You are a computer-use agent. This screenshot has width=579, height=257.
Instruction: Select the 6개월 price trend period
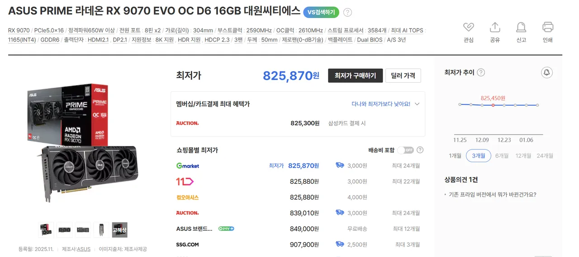502,156
